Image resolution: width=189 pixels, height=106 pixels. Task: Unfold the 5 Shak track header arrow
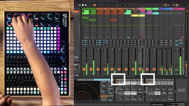coord(116,9)
